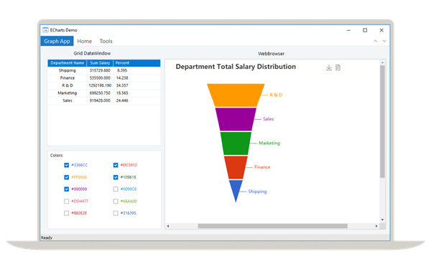Sort by Sum Salary column header
The width and height of the screenshot is (431, 269).
(x=100, y=63)
